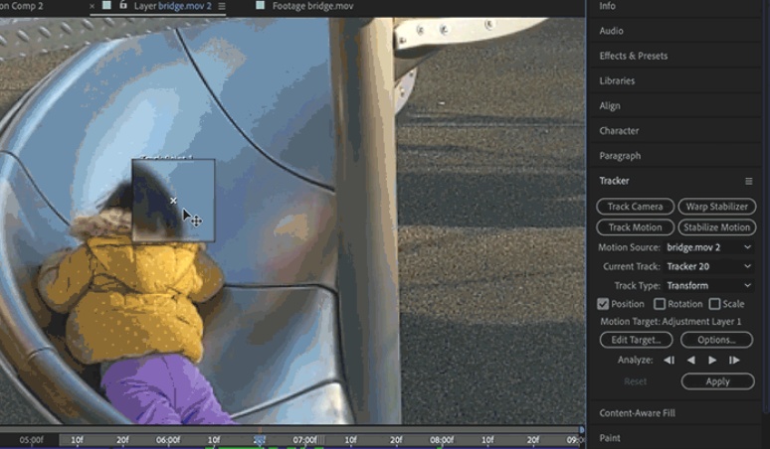Click the 08:00f mark on time ruler

(442, 440)
